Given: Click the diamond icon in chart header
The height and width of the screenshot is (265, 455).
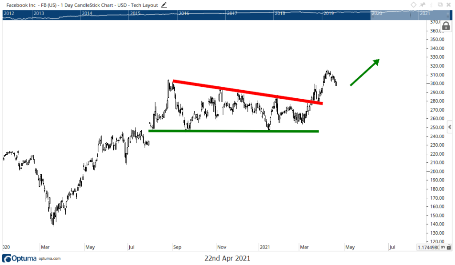Looking at the screenshot, I should coord(414,4).
